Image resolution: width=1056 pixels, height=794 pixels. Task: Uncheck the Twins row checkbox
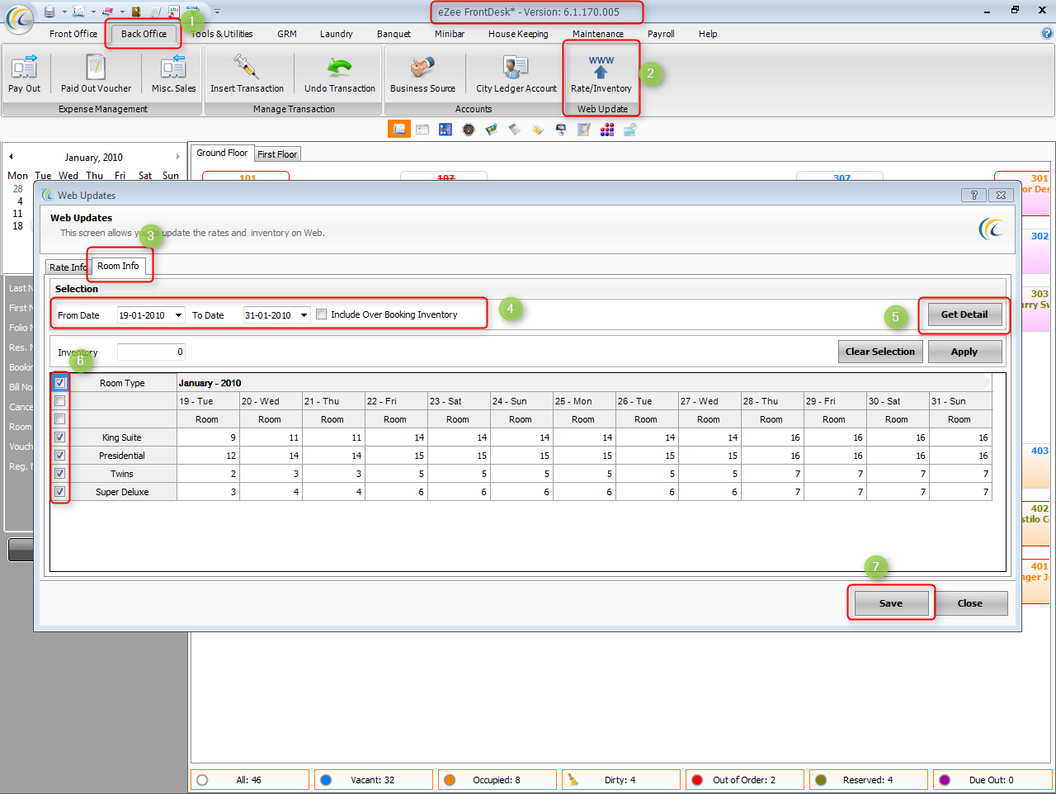tap(59, 473)
